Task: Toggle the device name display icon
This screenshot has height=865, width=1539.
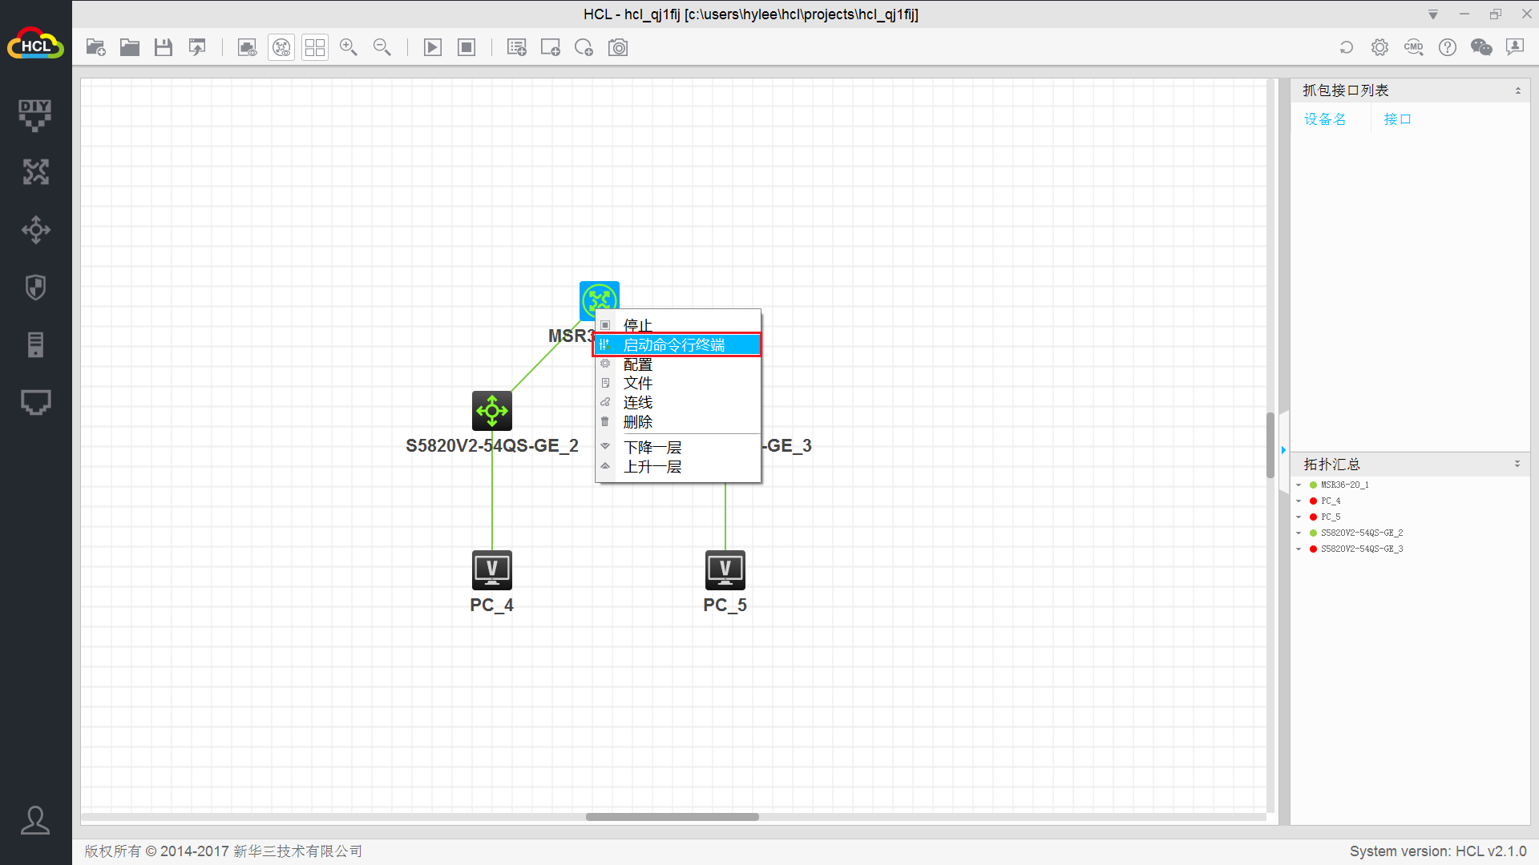Action: (281, 47)
